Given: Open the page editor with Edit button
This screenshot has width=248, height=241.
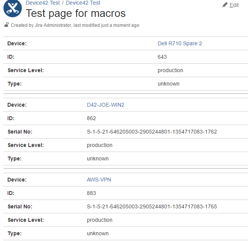Looking at the screenshot, I should pos(230,5).
